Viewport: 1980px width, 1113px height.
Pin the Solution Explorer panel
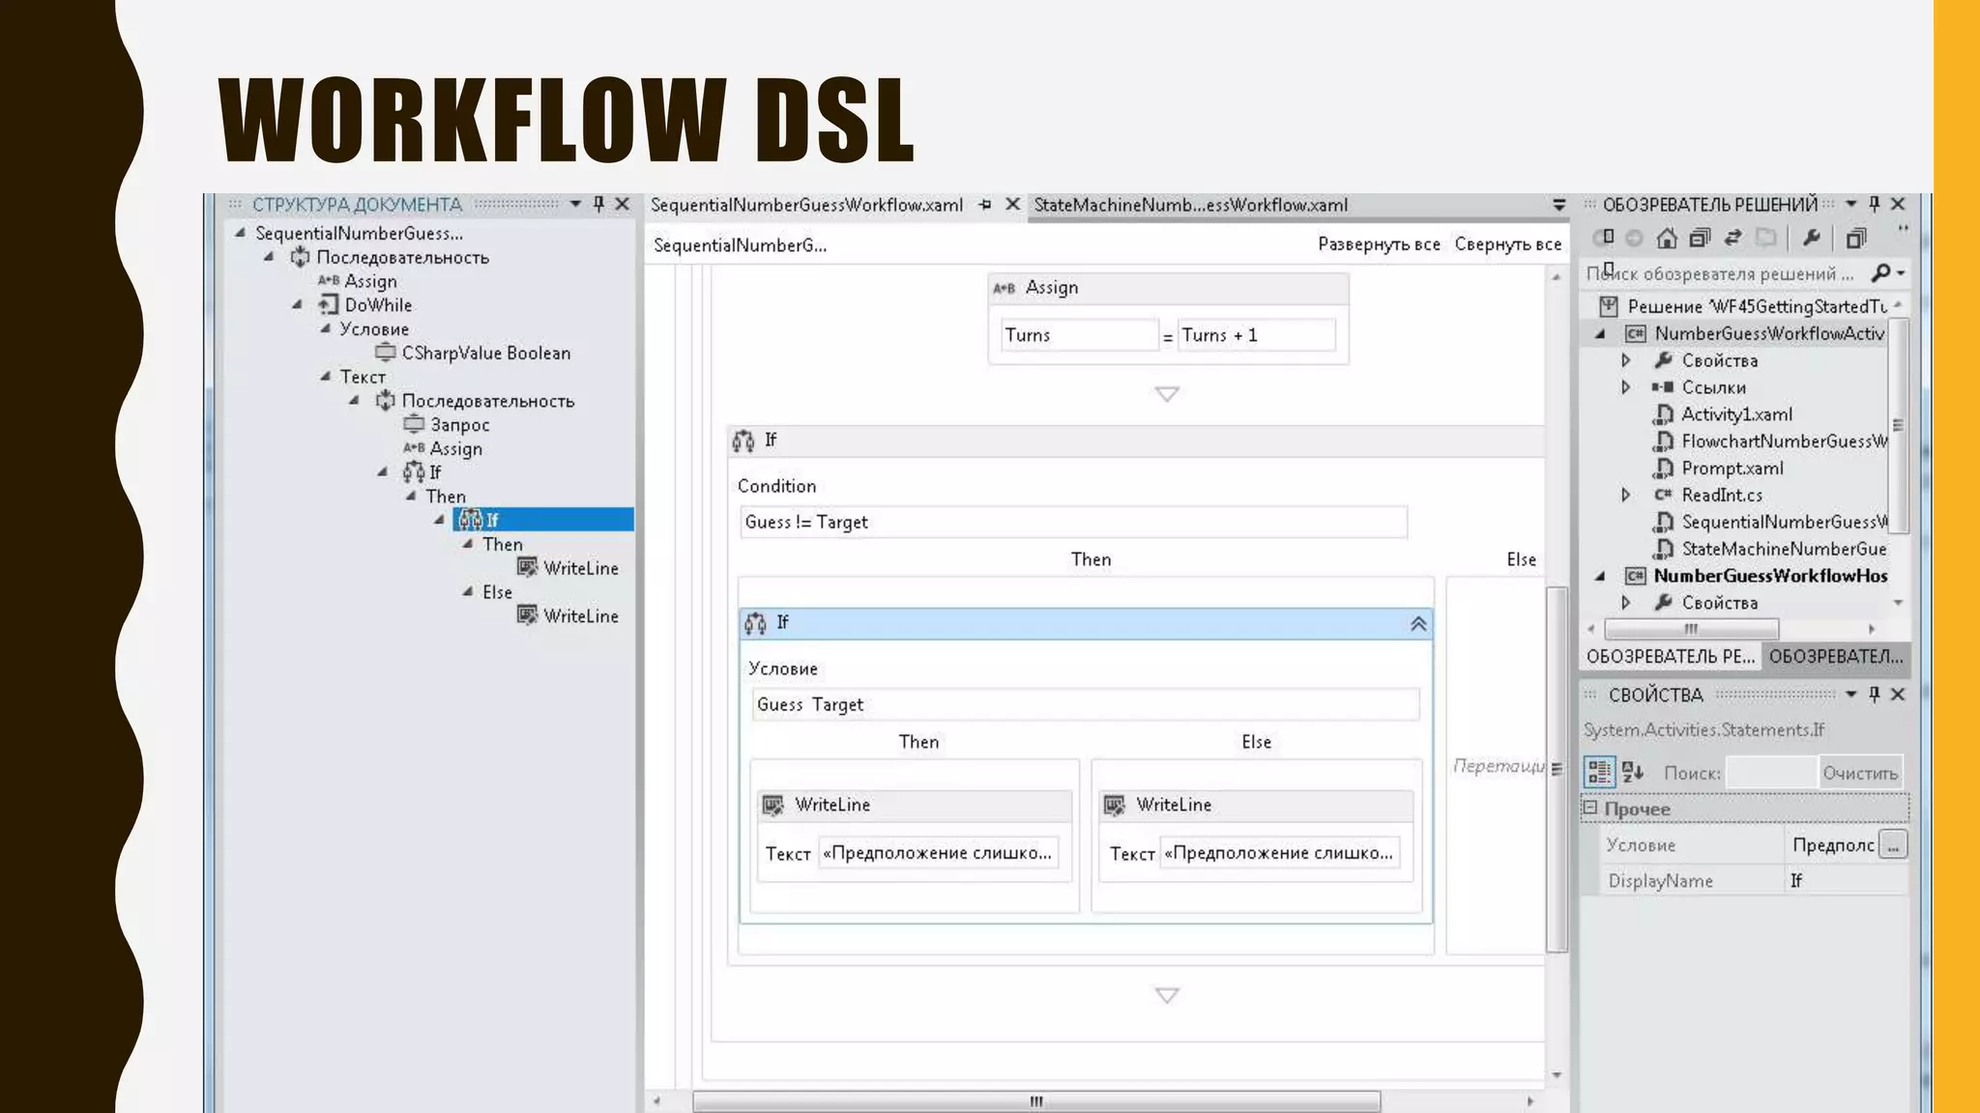point(1875,204)
